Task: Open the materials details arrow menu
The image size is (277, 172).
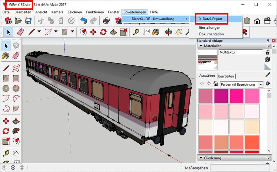Action: pyautogui.click(x=268, y=83)
